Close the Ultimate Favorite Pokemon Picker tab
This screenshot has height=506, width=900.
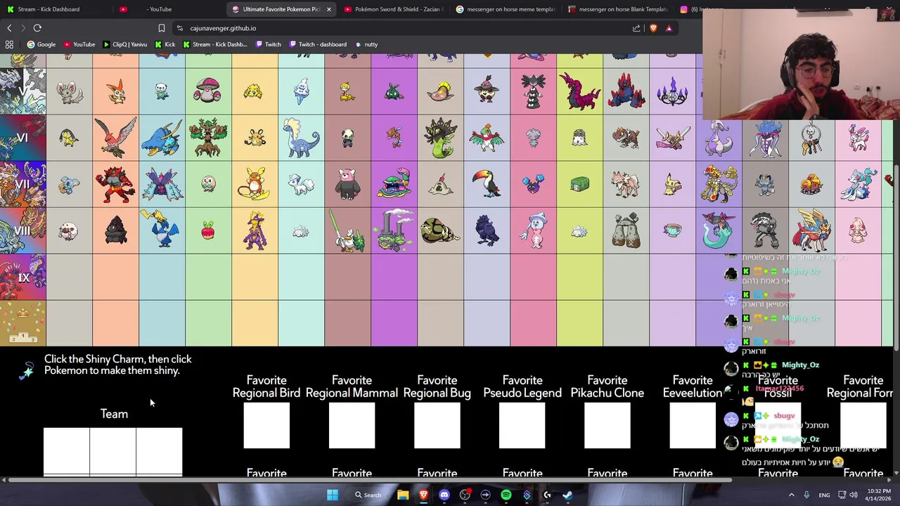click(x=328, y=9)
